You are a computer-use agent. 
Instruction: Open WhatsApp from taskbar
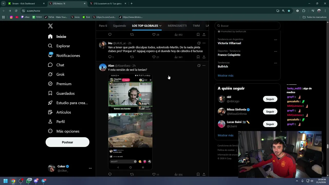[28, 181]
